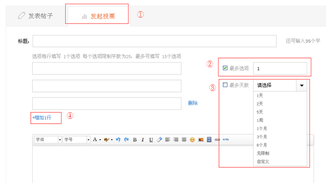The image size is (326, 183).
Task: Click the 删除 link beside third option
Action: click(x=193, y=103)
